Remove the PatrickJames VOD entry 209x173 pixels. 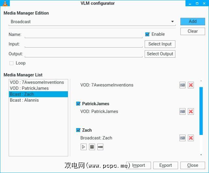(191, 111)
